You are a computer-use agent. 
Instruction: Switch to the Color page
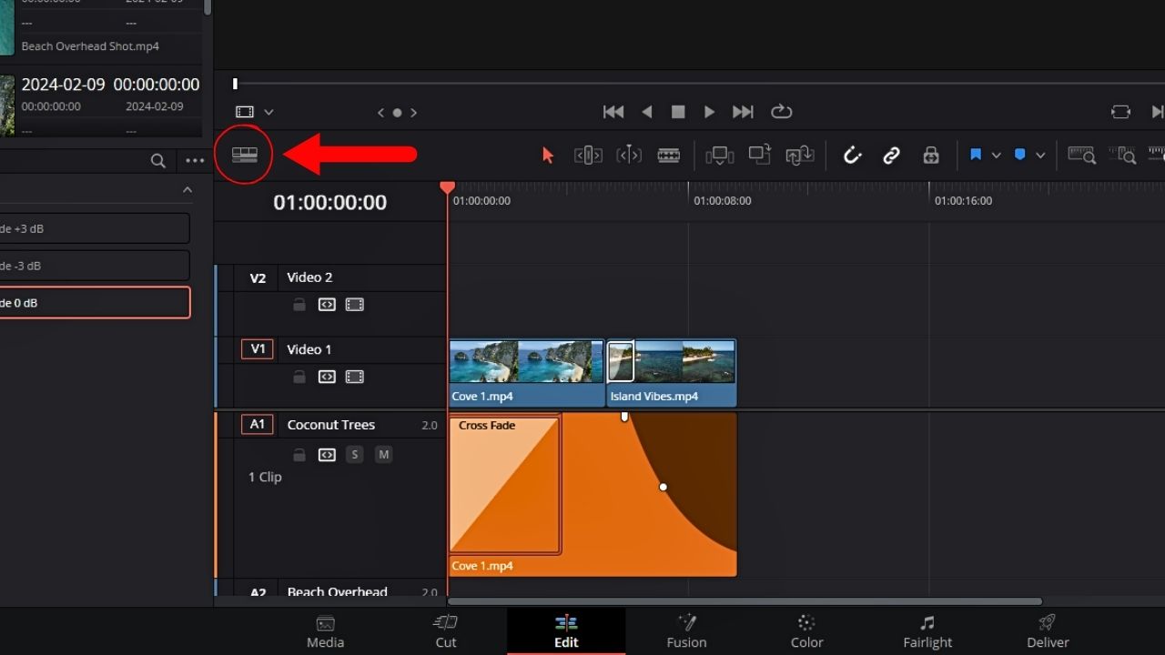[806, 631]
